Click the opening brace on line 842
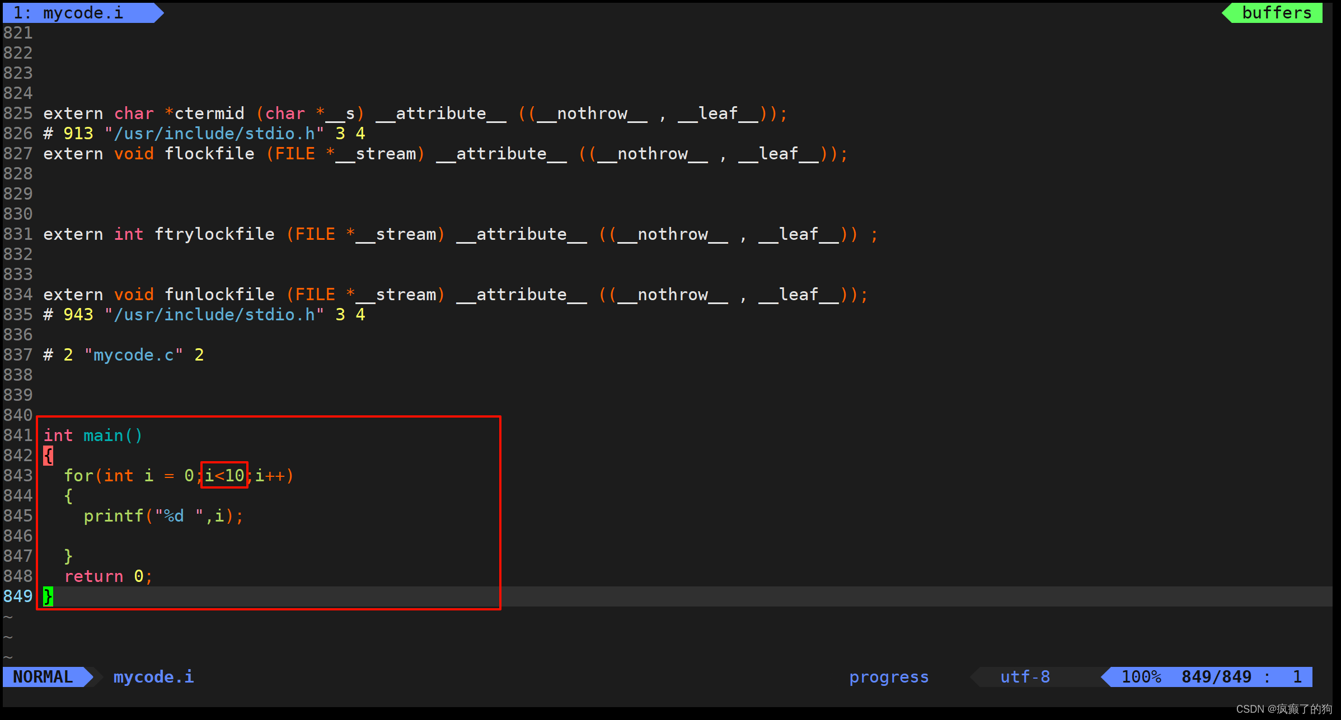The height and width of the screenshot is (720, 1341). [x=48, y=456]
